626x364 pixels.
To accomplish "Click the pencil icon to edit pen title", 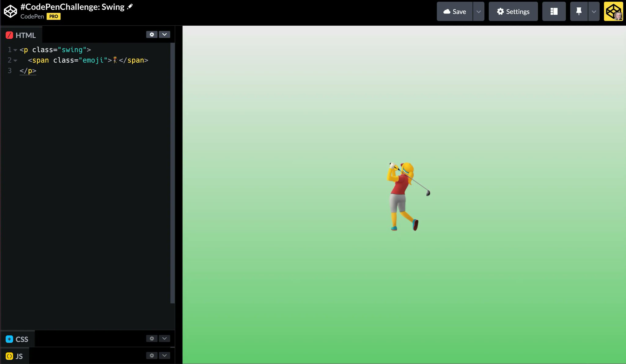I will [x=131, y=6].
